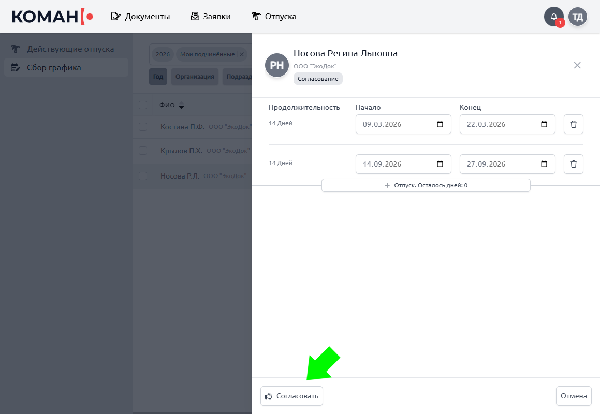Sort the table by ФИО arrow
This screenshot has width=600, height=414.
click(181, 105)
